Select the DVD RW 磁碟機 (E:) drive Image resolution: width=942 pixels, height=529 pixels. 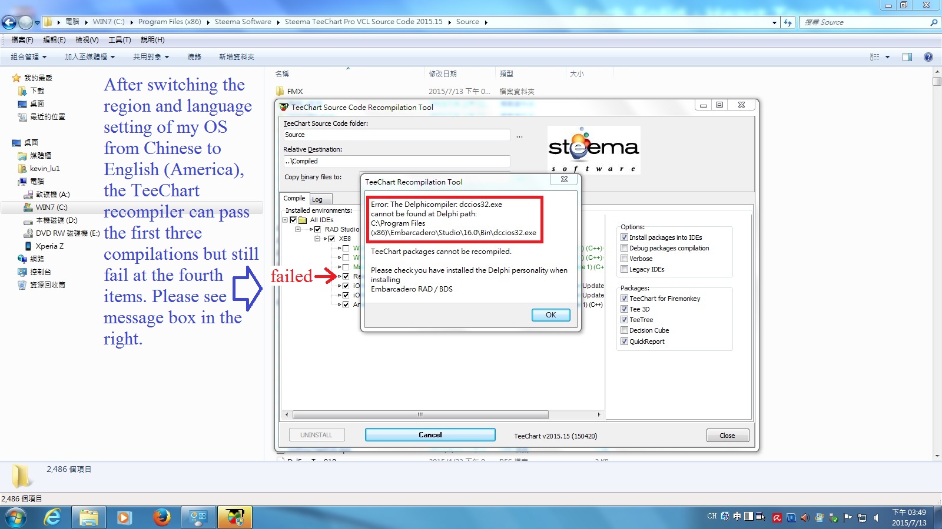tap(68, 233)
